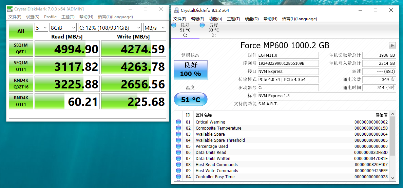Run the RND4K Q32T16 test
Viewport: 403px width, 188px height.
[21, 83]
